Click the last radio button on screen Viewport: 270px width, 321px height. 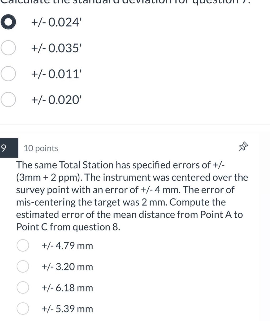pos(23,308)
